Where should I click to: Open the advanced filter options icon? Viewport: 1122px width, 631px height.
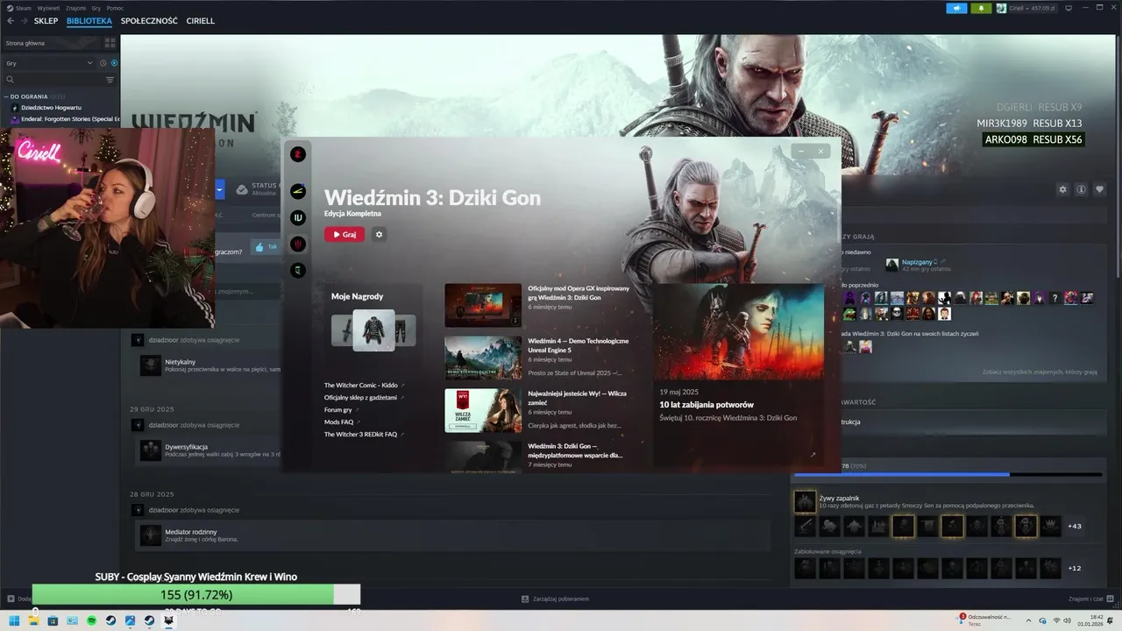coord(110,80)
